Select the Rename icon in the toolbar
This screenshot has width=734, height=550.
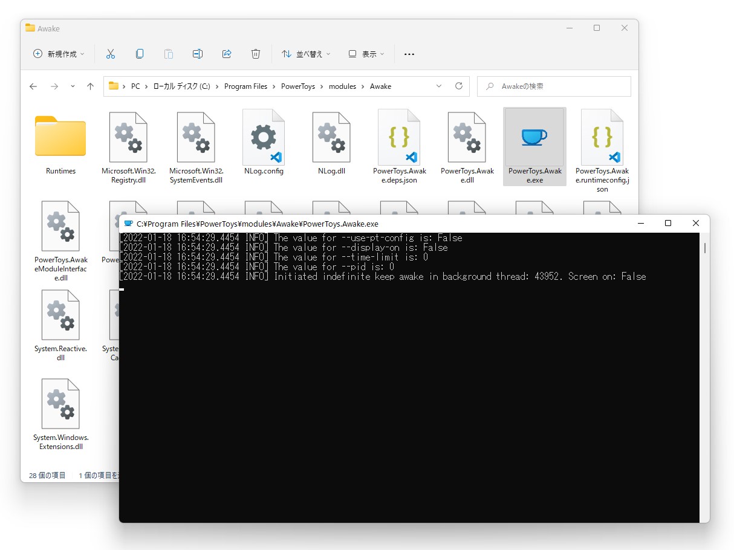[198, 54]
